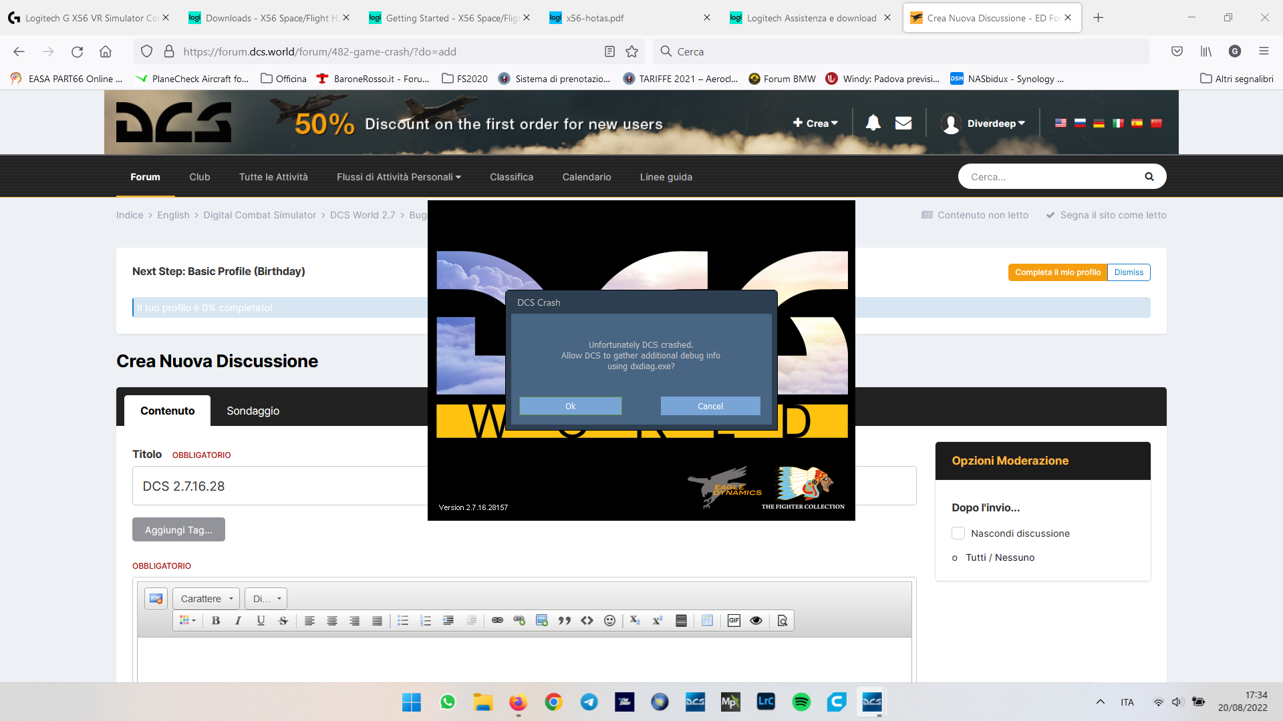Open Linee guida page
Screen dimensions: 1283x721
pos(666,177)
